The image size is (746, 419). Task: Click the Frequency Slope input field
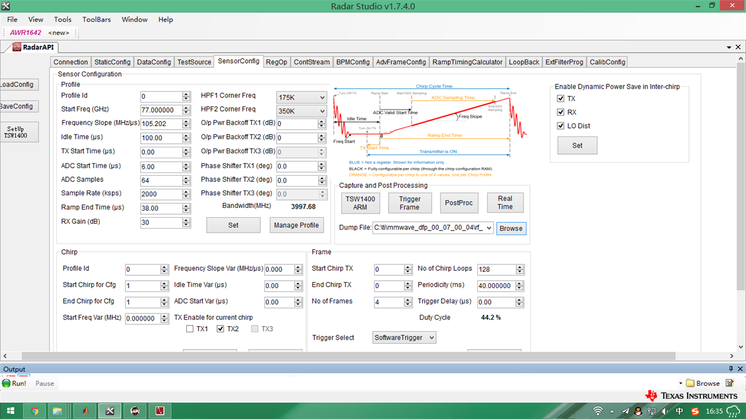pos(161,124)
